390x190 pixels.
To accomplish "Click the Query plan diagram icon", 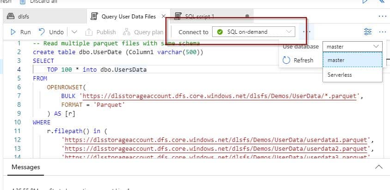I will 127,32.
